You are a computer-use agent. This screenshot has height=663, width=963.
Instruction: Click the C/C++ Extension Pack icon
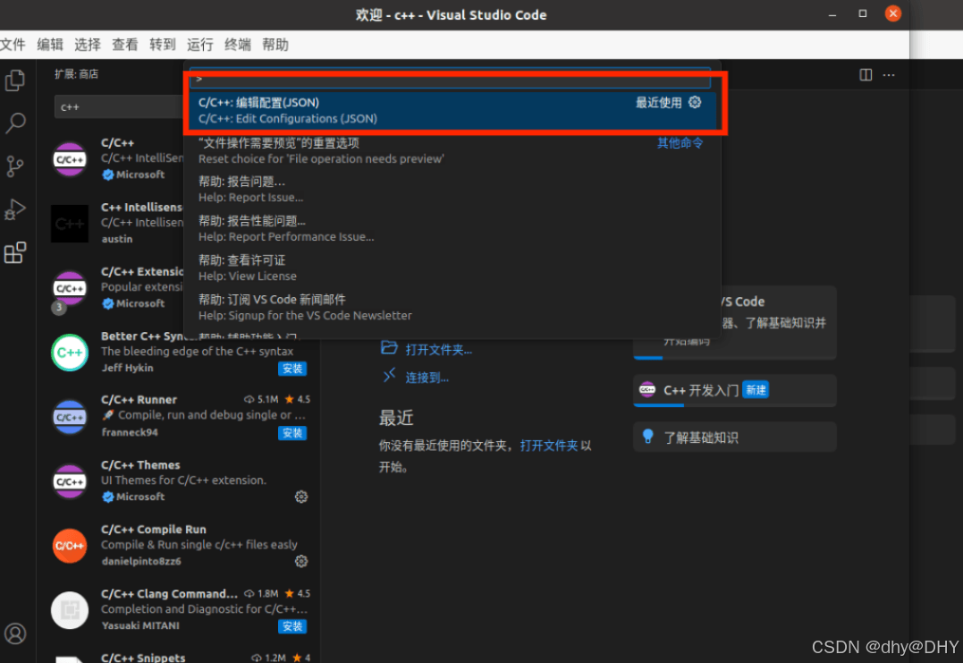(70, 287)
